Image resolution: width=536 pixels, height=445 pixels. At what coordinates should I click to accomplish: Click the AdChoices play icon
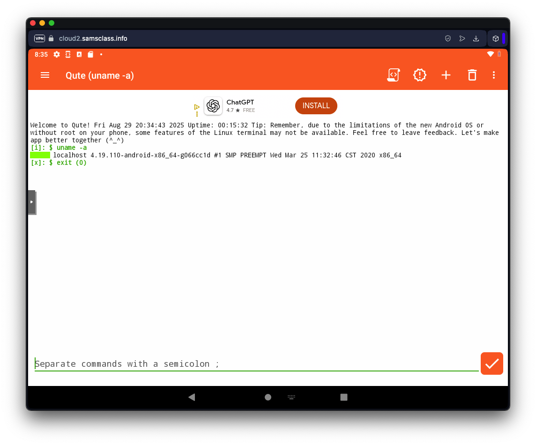tap(197, 107)
